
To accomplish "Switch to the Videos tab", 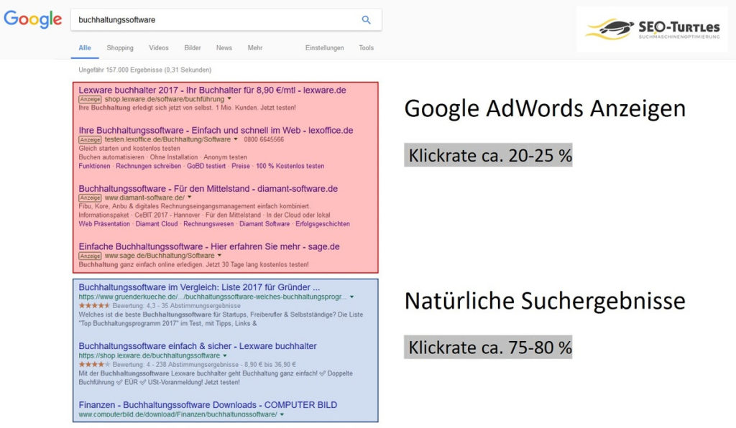I will click(x=159, y=48).
